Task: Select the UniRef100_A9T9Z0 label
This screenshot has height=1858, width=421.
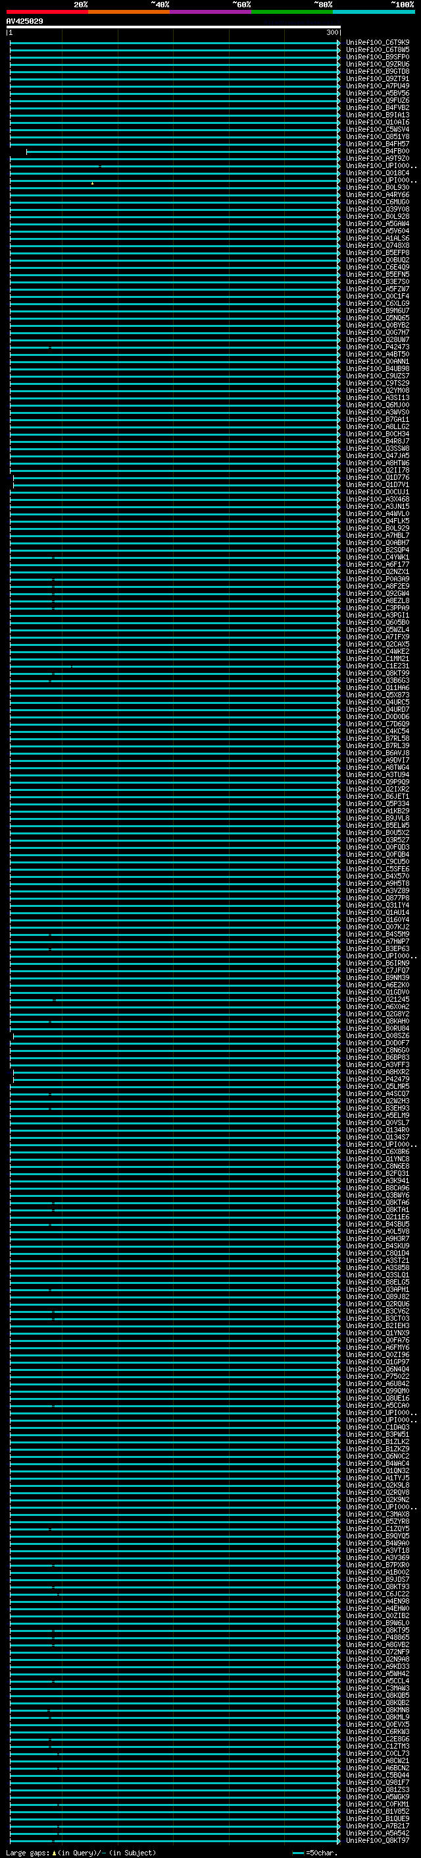Action: (378, 159)
